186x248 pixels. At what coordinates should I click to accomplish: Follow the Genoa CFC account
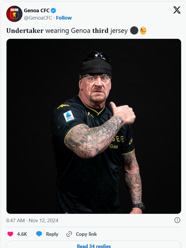click(x=64, y=18)
